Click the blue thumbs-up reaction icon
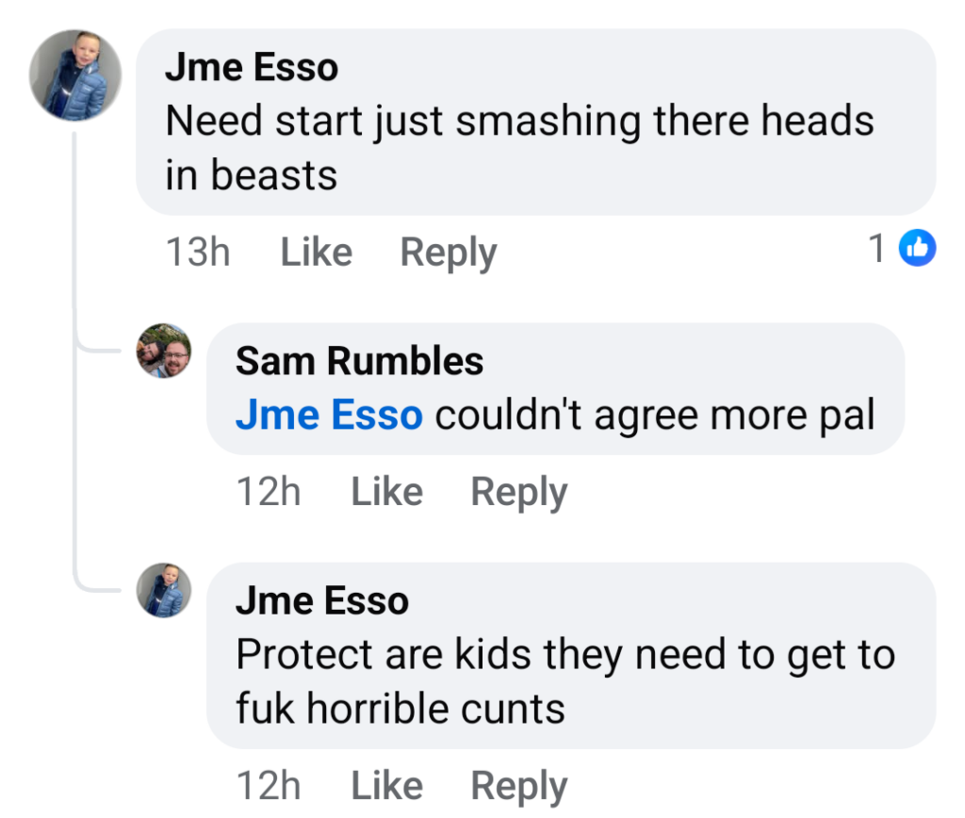The height and width of the screenshot is (818, 965). (x=917, y=248)
